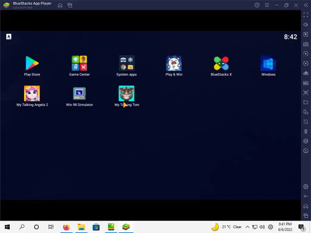311x233 pixels.
Task: Click the Install APK sidebar icon
Action: tap(306, 83)
